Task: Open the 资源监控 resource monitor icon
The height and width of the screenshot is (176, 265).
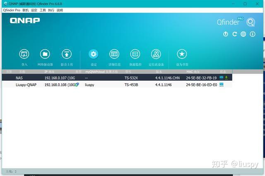Action: 135,54
